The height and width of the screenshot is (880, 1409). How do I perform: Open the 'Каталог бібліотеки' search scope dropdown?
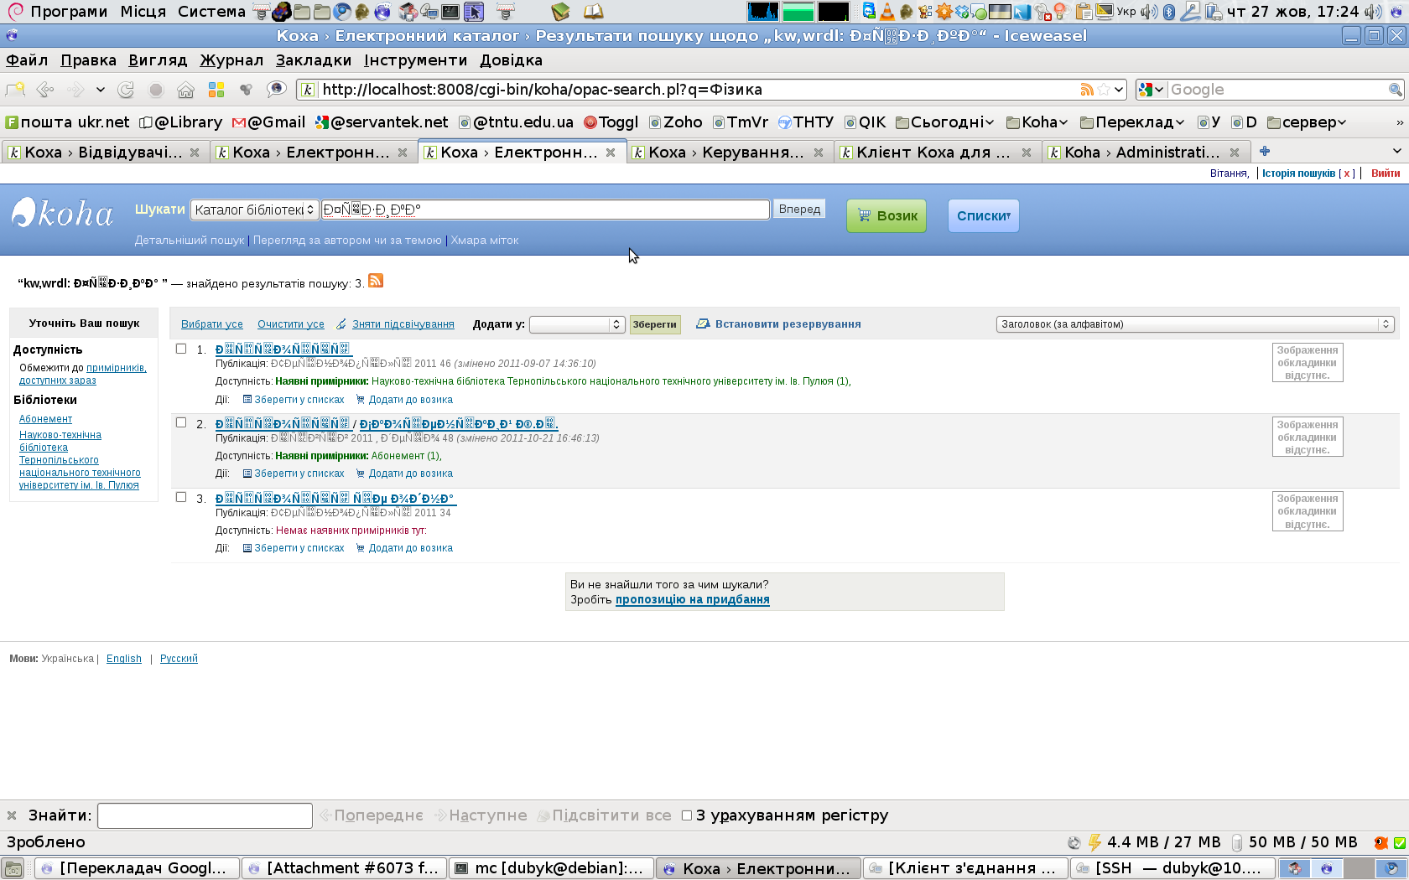click(254, 210)
